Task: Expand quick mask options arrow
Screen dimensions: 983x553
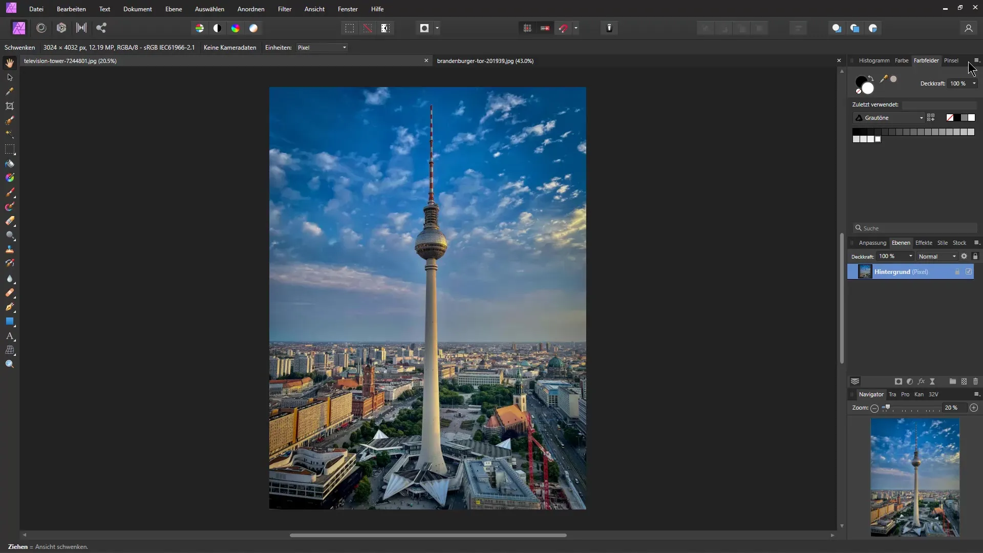Action: pyautogui.click(x=437, y=28)
